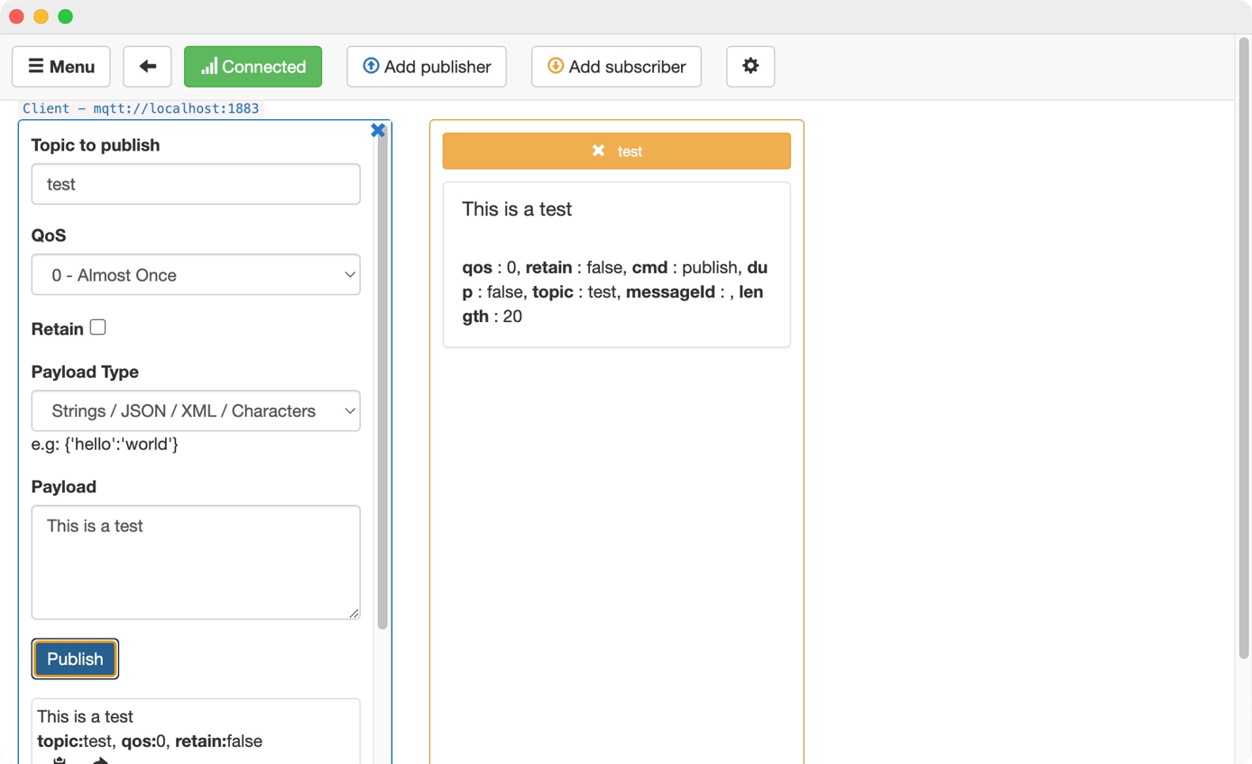
Task: Unsubscribe from test topic via X button
Action: 598,151
